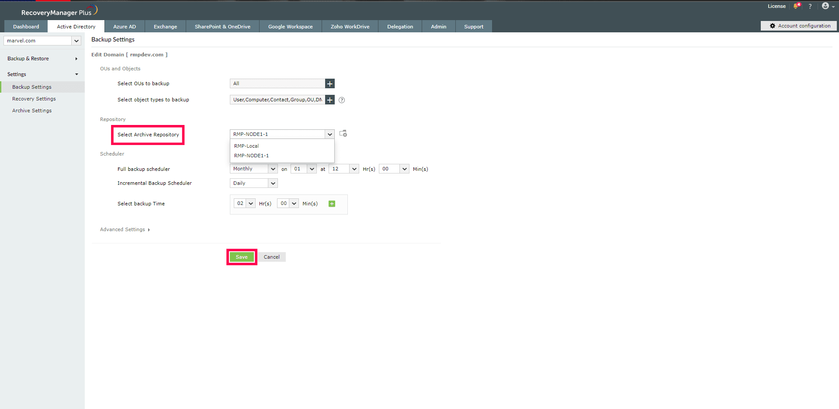Open the user account menu in the header
This screenshot has height=409, width=839.
point(828,6)
